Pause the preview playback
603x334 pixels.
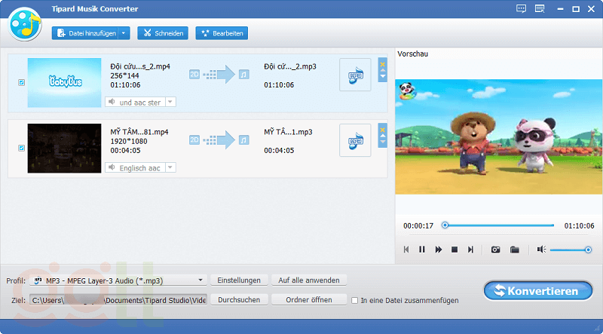(422, 249)
